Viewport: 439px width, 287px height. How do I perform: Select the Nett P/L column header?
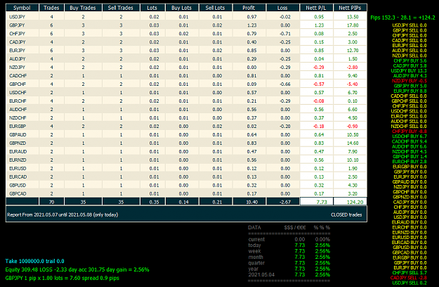coord(316,8)
